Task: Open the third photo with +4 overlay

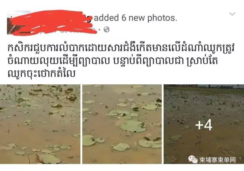Action: click(204, 124)
